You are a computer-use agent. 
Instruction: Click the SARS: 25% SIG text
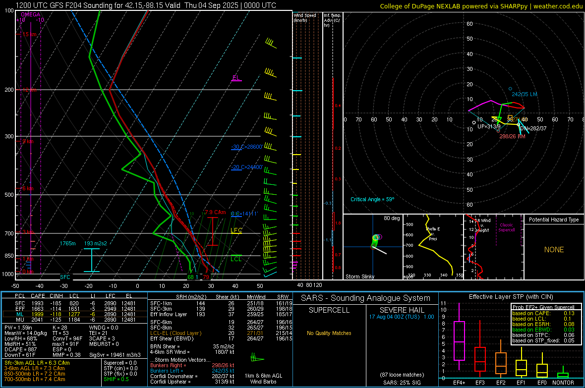[x=402, y=383]
